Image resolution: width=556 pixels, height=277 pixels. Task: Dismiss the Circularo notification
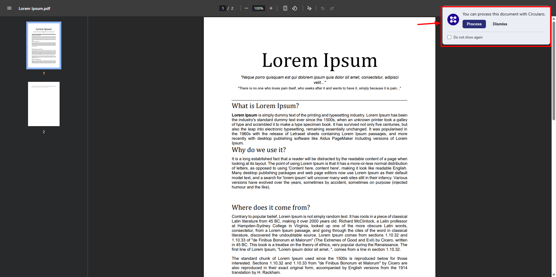500,24
